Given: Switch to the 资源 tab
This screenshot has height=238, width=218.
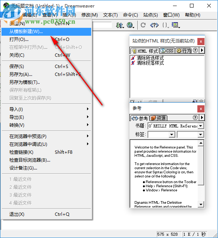Looking at the screenshot, I should [x=159, y=118].
